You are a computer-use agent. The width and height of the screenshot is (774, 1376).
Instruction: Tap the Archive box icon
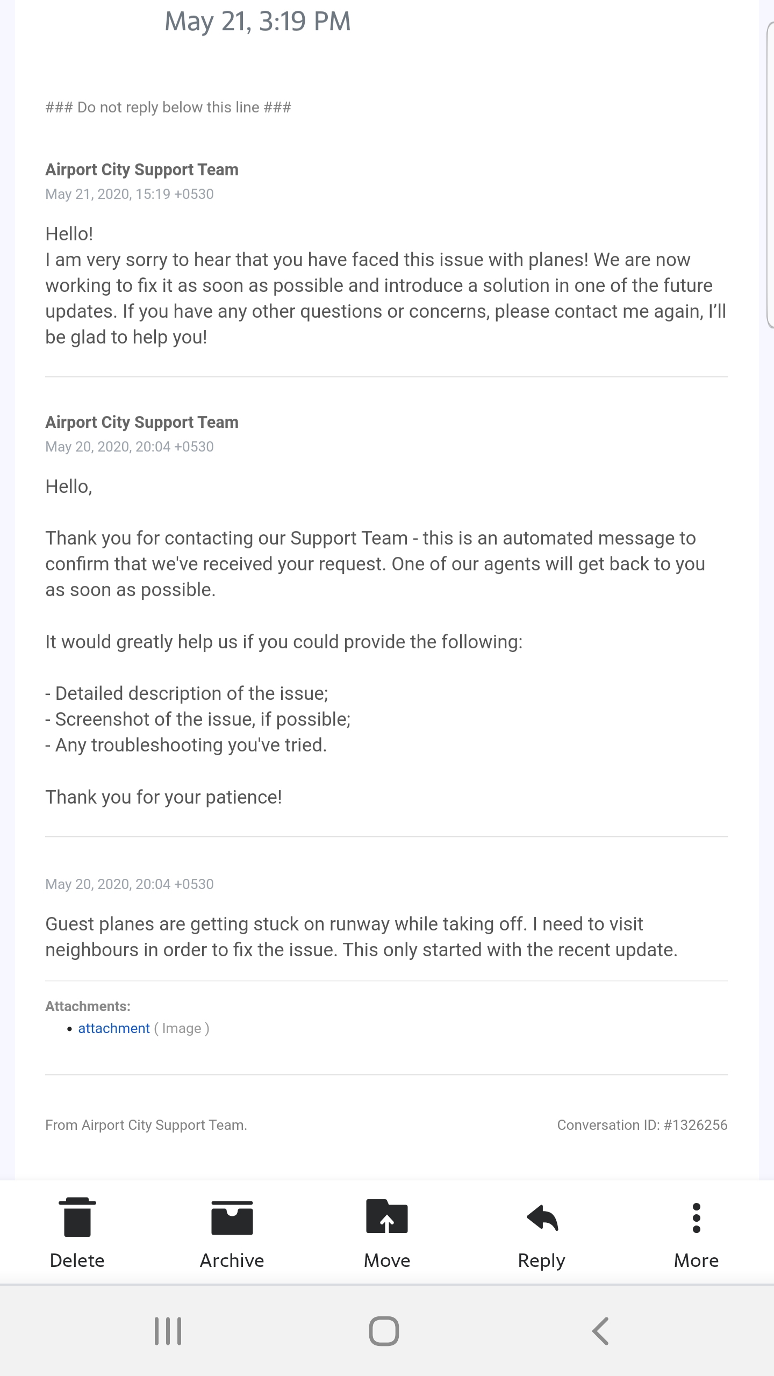point(232,1217)
